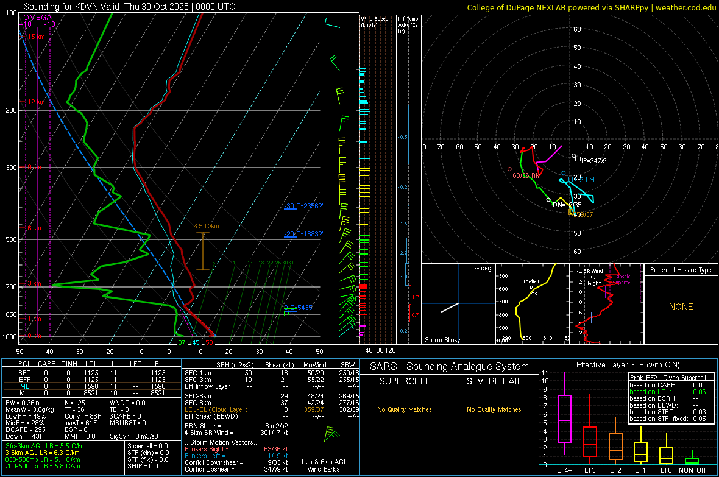Click the BRN Shear = 6 m2/s2 line

(x=236, y=426)
